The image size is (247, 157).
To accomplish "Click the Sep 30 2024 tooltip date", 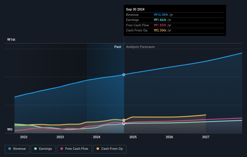I will click(135, 9).
